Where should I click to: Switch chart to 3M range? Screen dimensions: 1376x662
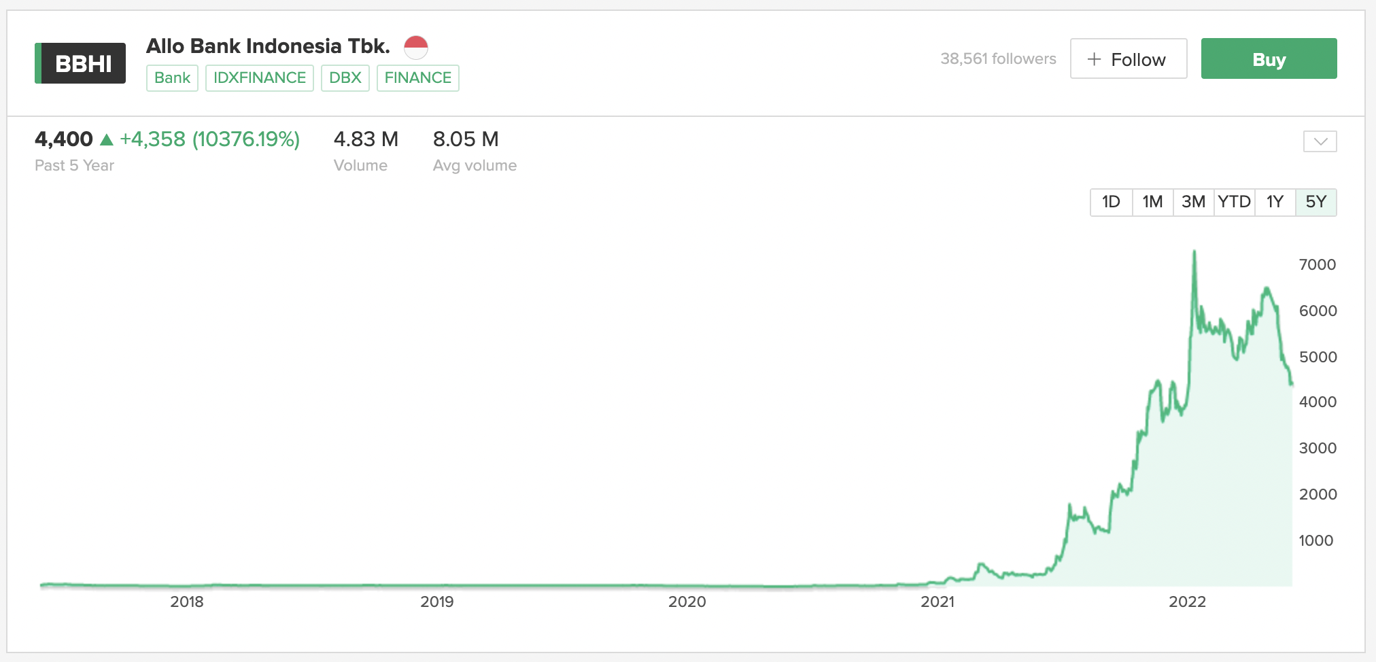pyautogui.click(x=1193, y=202)
